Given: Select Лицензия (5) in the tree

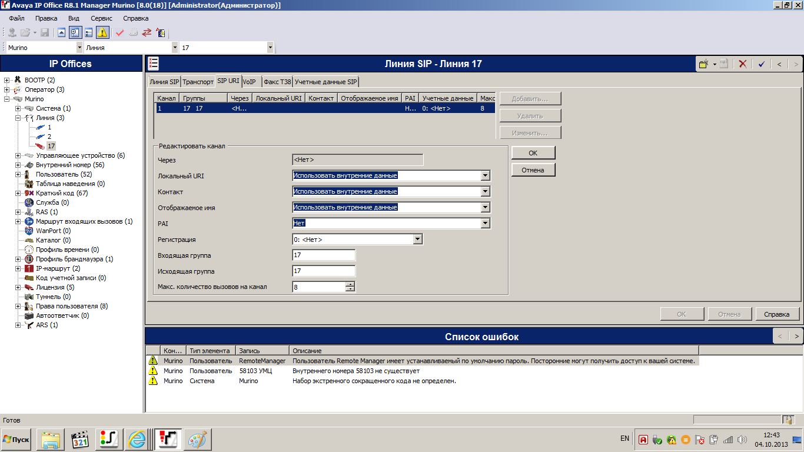Looking at the screenshot, I should click(x=55, y=287).
